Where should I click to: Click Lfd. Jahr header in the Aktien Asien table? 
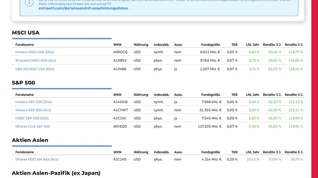252,152
